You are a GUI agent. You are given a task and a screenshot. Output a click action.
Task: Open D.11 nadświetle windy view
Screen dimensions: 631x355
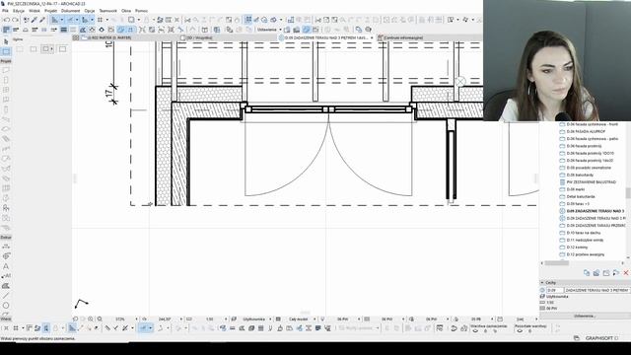pos(585,240)
